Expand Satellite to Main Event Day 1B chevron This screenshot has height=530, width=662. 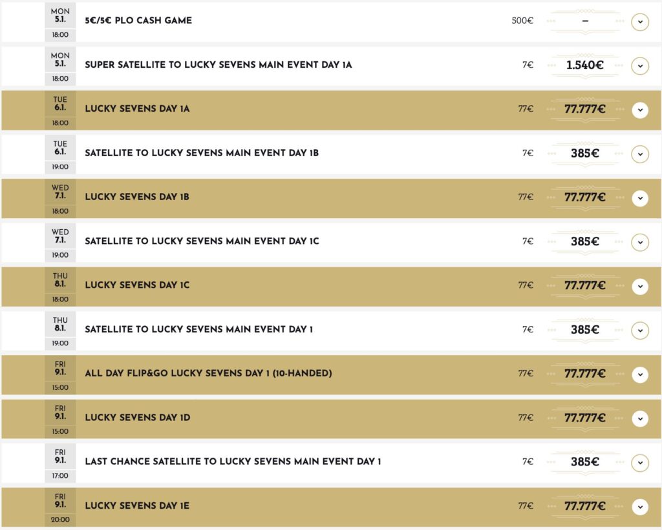(639, 154)
